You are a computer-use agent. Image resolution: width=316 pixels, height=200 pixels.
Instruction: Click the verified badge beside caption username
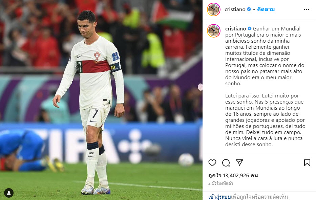pyautogui.click(x=250, y=28)
